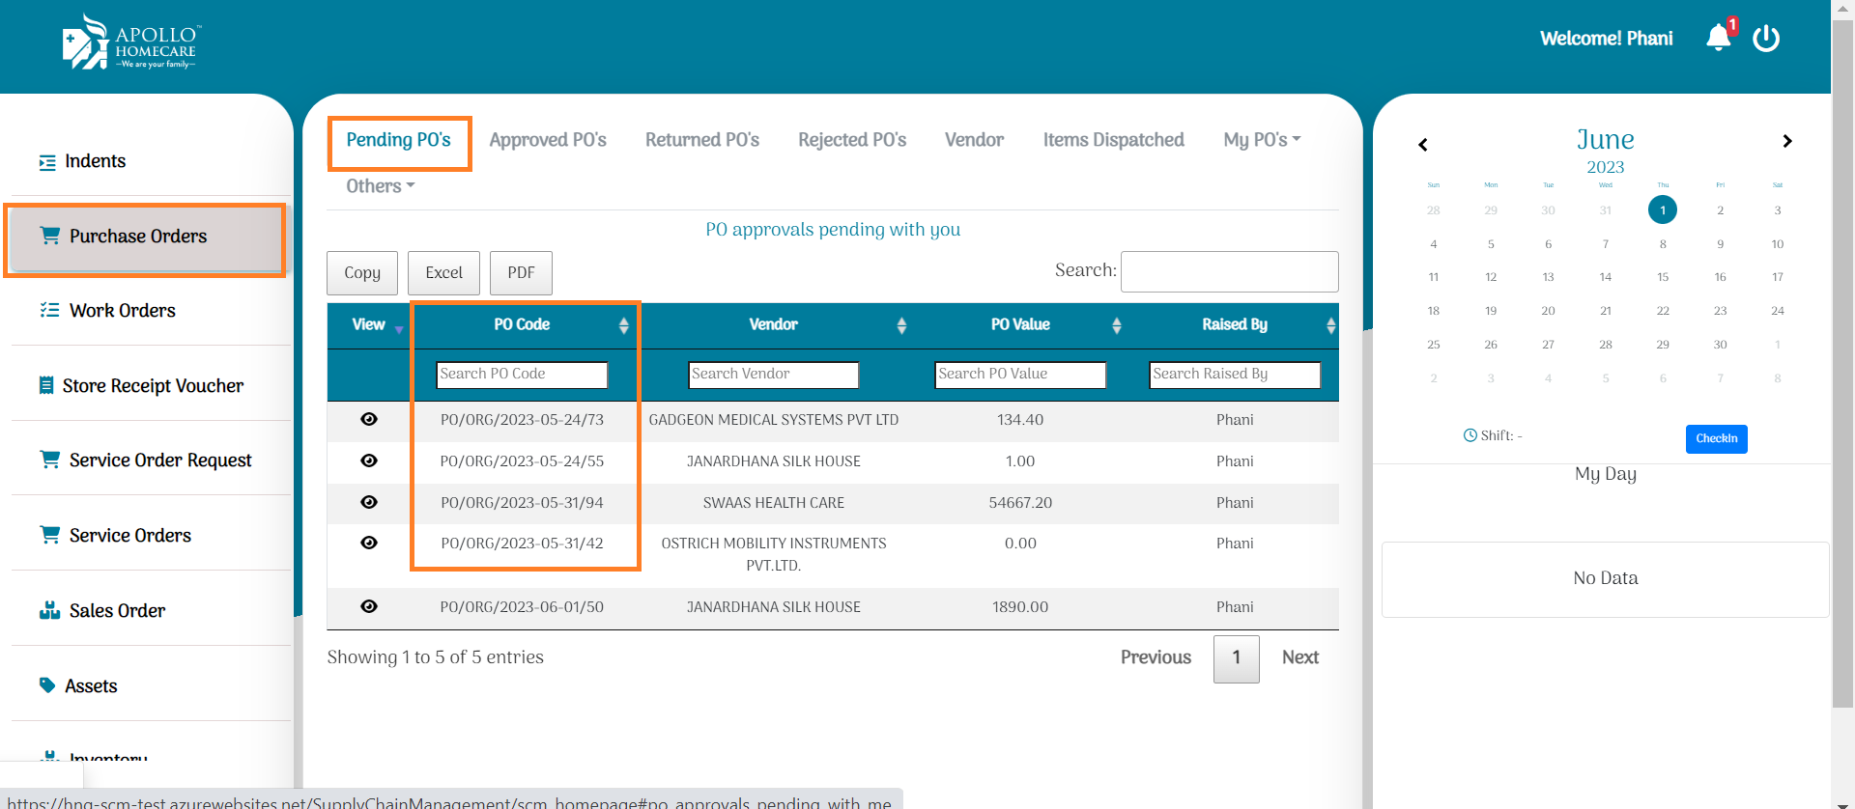Select page 1 in pagination
Viewport: 1855px width, 809px height.
pyautogui.click(x=1237, y=658)
